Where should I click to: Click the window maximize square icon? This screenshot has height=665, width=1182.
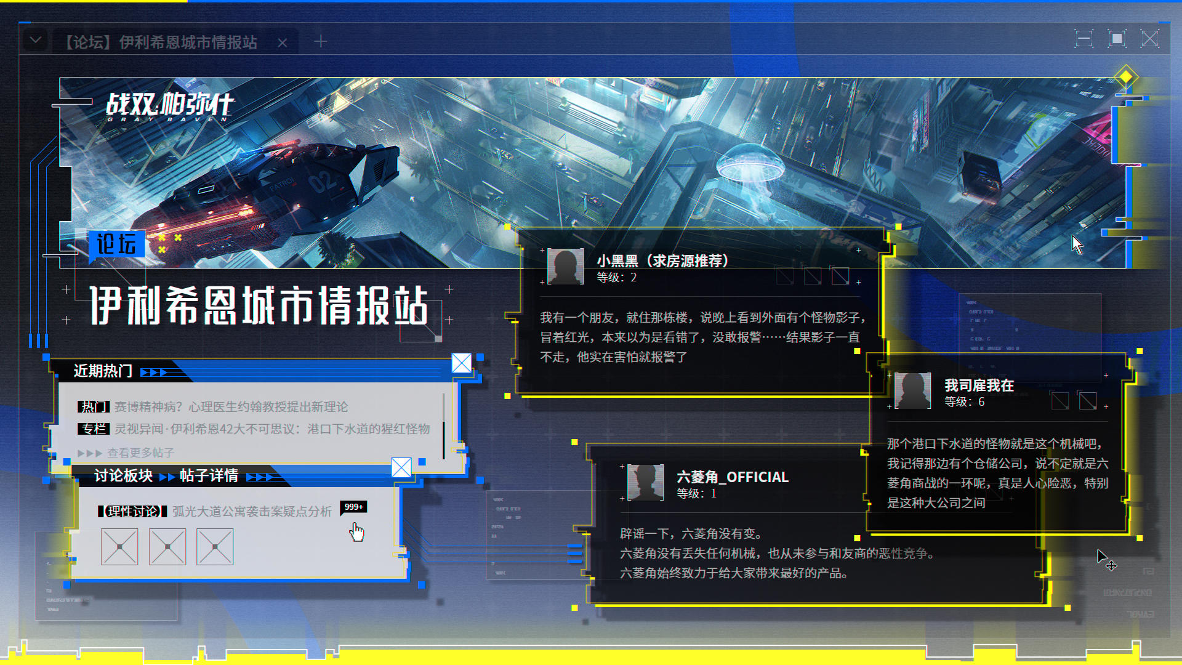click(x=1117, y=39)
